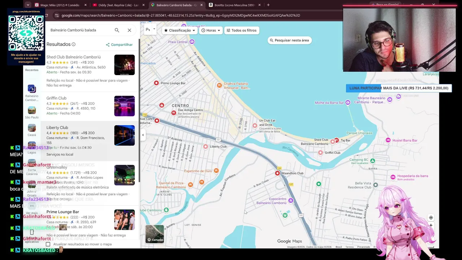Click the Espetinho de Ouro restaurant pin
This screenshot has width=462, height=260.
pos(216,170)
